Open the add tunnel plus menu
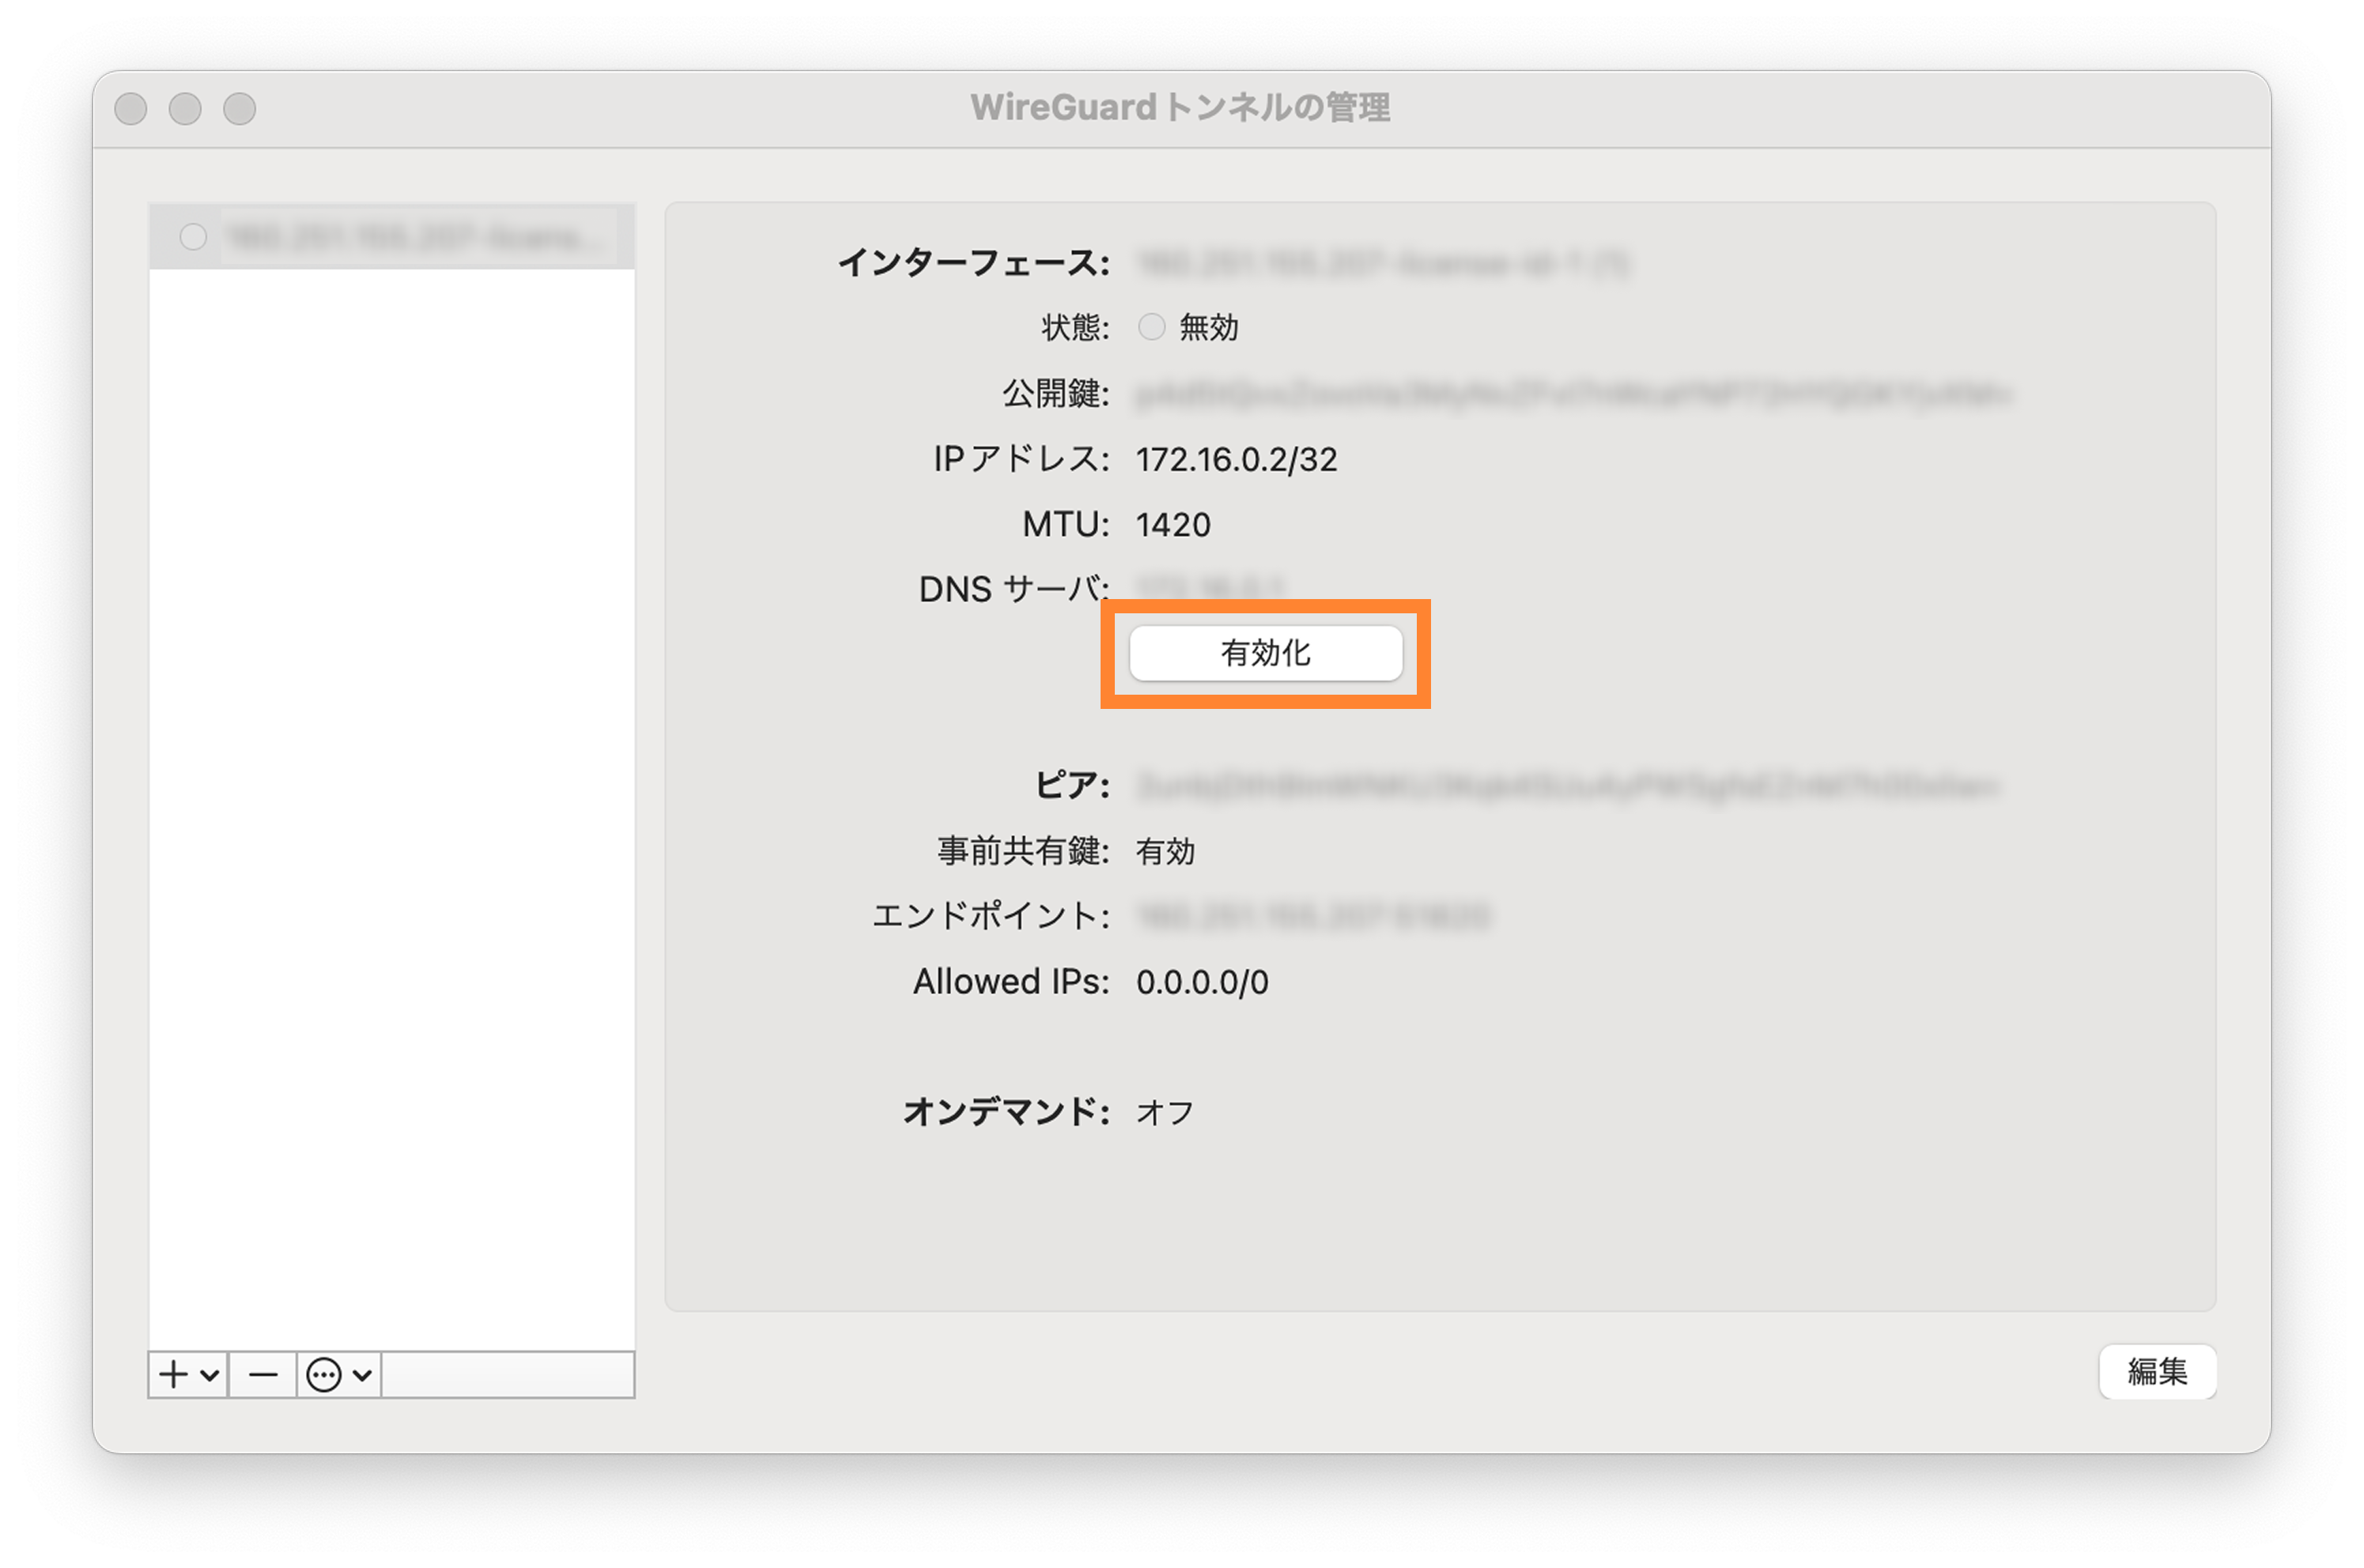2364x1568 pixels. (x=188, y=1375)
